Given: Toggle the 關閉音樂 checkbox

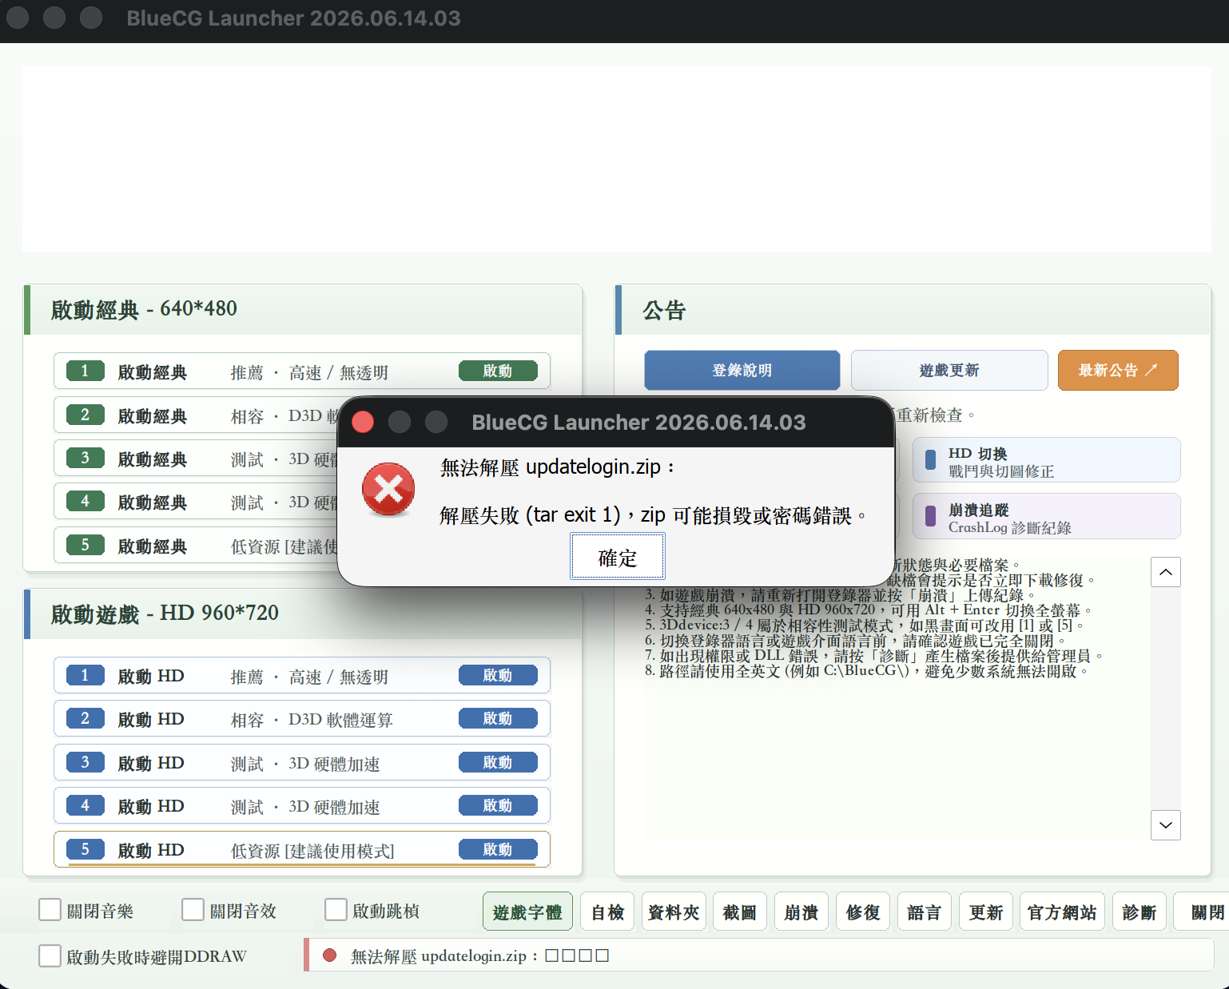Looking at the screenshot, I should click(50, 910).
